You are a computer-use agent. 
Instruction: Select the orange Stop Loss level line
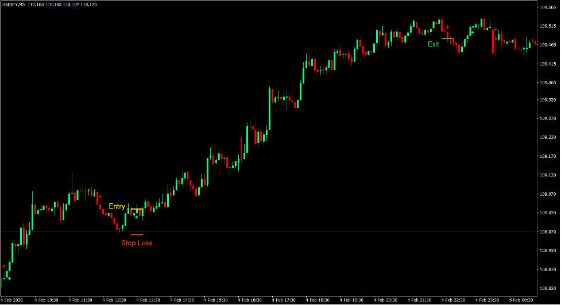point(137,234)
